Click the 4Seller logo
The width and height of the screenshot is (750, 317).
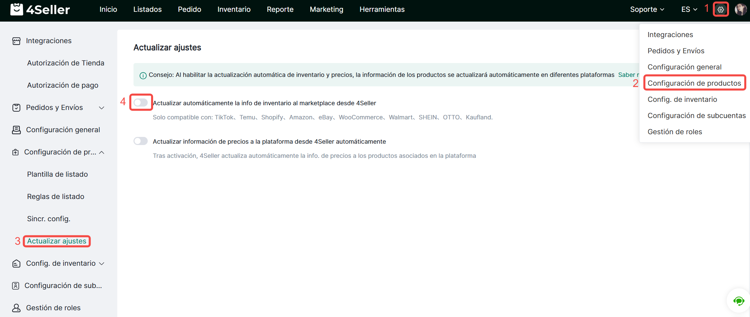40,9
